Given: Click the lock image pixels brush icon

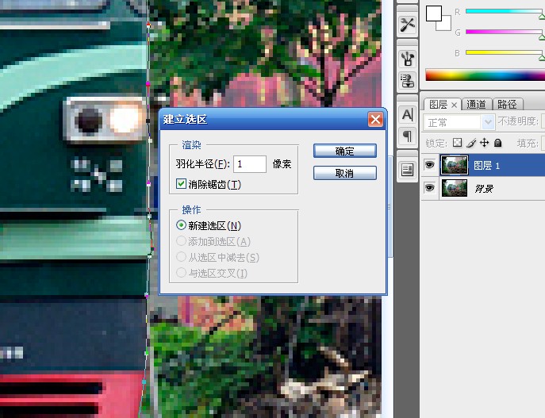Looking at the screenshot, I should coord(470,144).
